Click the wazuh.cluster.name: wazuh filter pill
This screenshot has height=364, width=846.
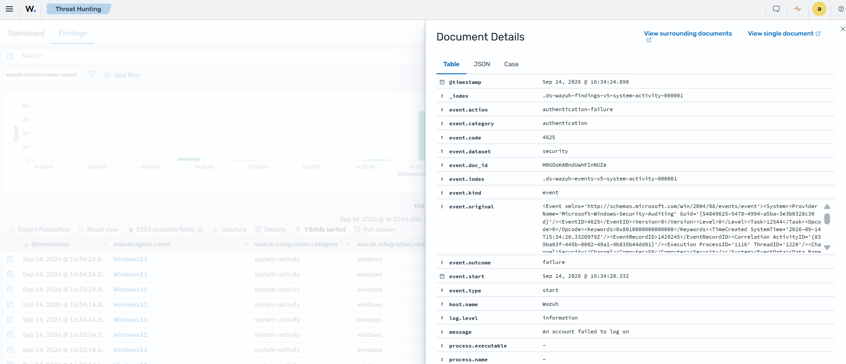pyautogui.click(x=41, y=75)
